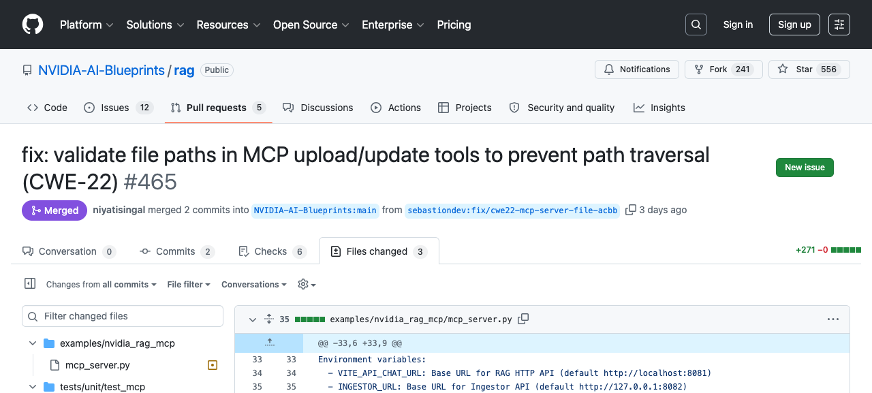Copy the mcp_server.py file path
The height and width of the screenshot is (393, 872).
(x=523, y=318)
